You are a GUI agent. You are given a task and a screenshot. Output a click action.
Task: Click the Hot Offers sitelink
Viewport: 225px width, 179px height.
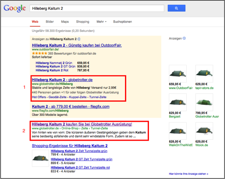click(39, 97)
